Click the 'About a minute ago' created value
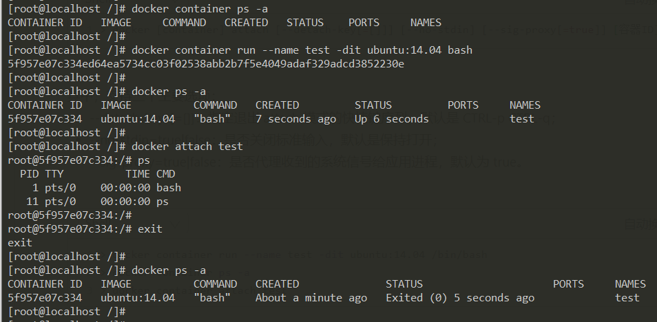 pos(311,298)
